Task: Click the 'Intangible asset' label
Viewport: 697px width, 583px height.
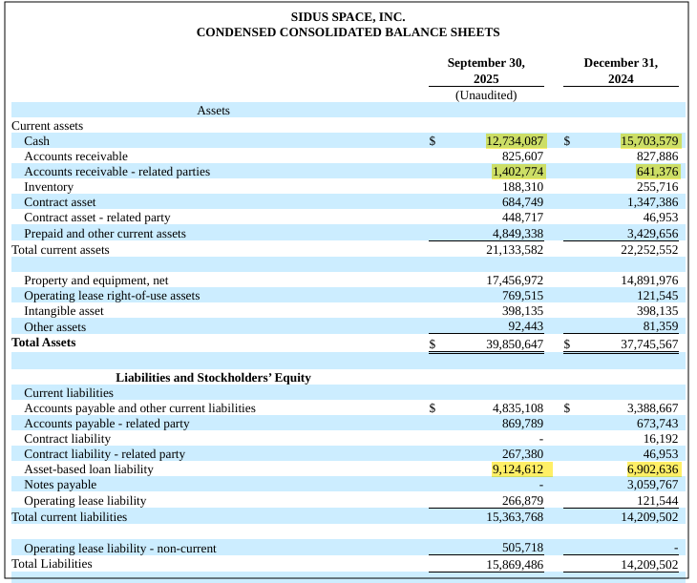Action: 64,311
